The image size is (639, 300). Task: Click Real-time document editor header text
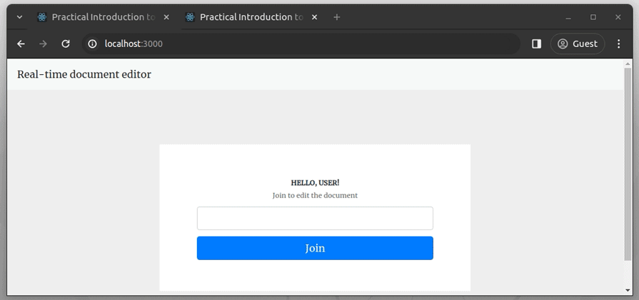click(x=84, y=74)
